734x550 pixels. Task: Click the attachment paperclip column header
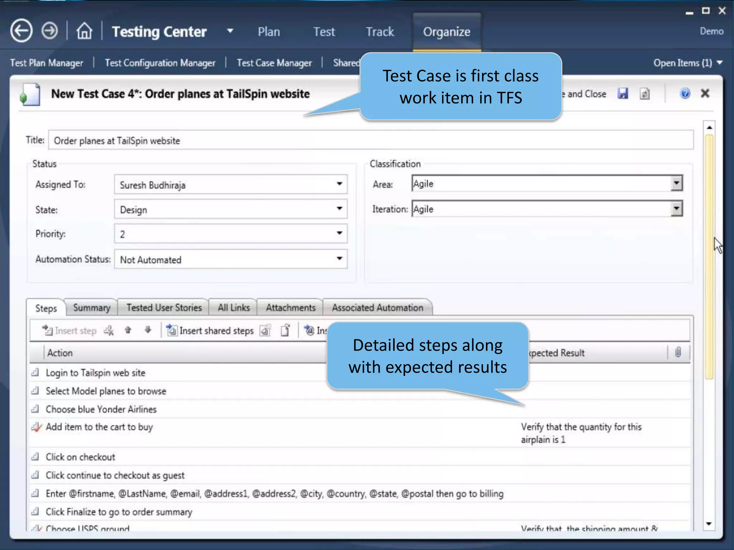click(678, 353)
